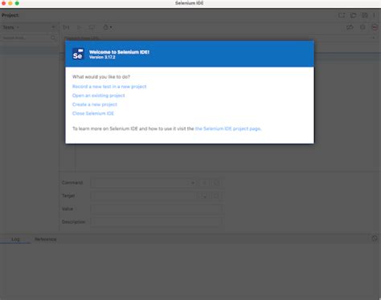The width and height of the screenshot is (381, 300).
Task: Open the test execution speed timer
Action: tap(107, 27)
